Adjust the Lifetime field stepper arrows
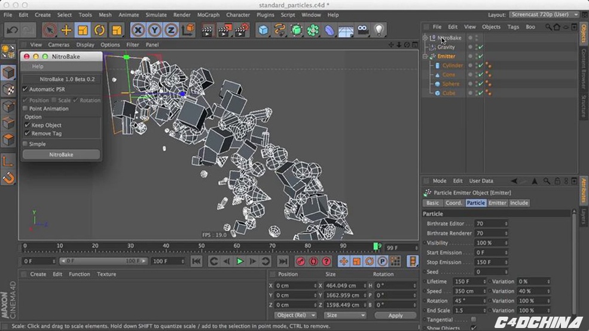The width and height of the screenshot is (589, 331). pyautogui.click(x=484, y=281)
